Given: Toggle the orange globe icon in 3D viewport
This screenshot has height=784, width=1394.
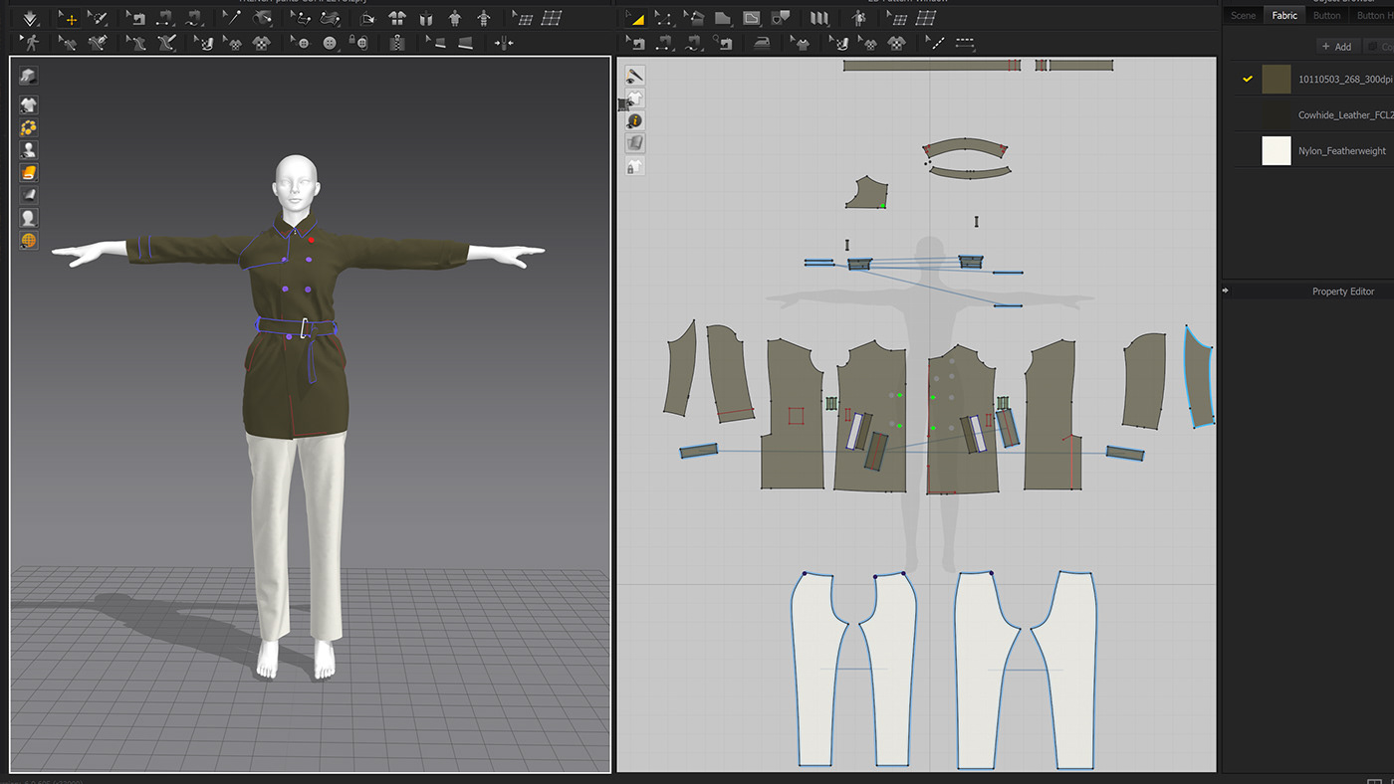Looking at the screenshot, I should (x=28, y=241).
